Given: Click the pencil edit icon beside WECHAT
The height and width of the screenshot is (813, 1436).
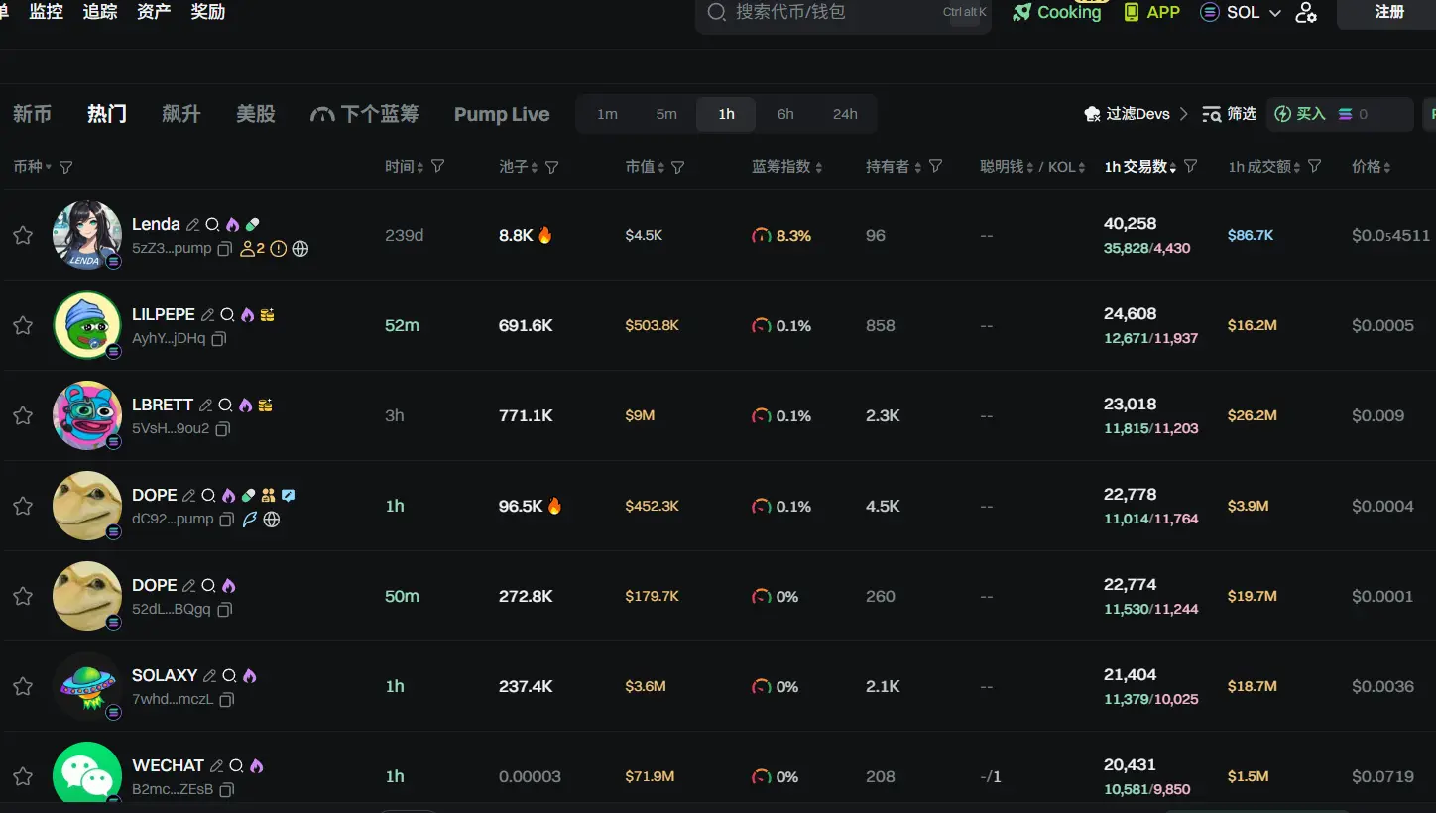Looking at the screenshot, I should tap(216, 766).
